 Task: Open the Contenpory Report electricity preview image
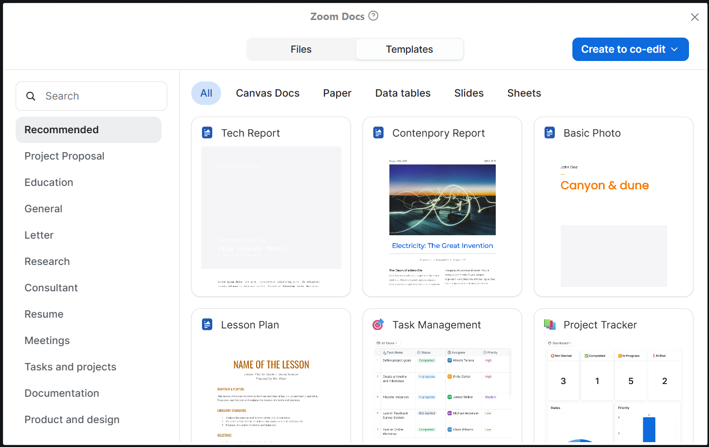point(442,200)
